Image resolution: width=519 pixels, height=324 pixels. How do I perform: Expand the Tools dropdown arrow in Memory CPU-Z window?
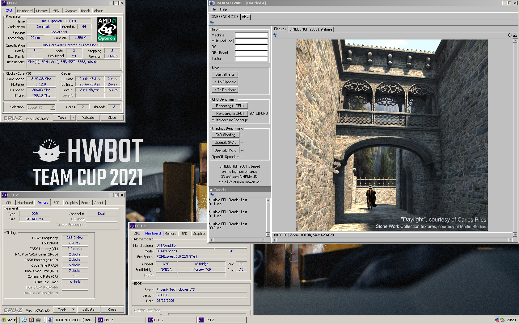click(x=73, y=309)
